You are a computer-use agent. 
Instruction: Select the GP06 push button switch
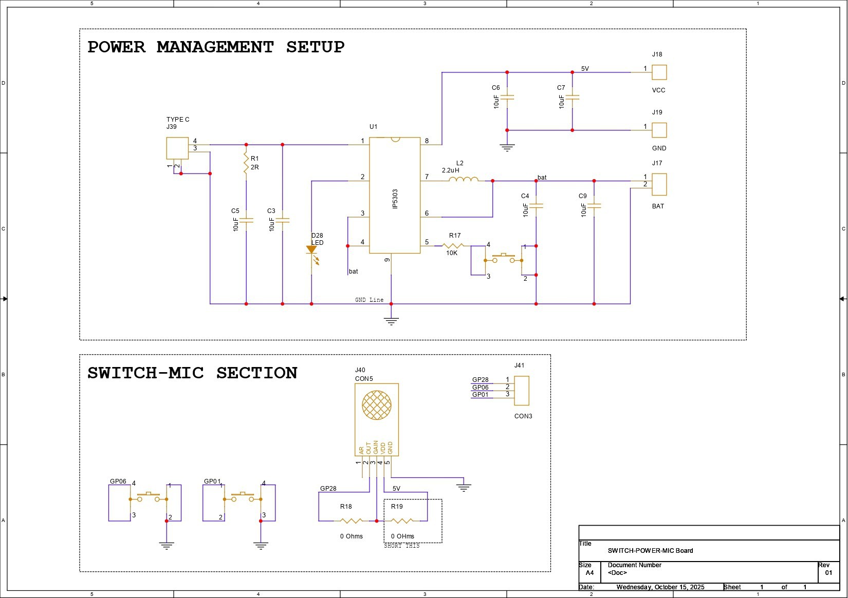point(149,497)
